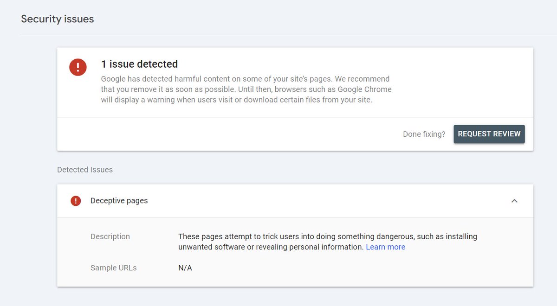Click the 'Done fixing?' prompt text

[424, 134]
